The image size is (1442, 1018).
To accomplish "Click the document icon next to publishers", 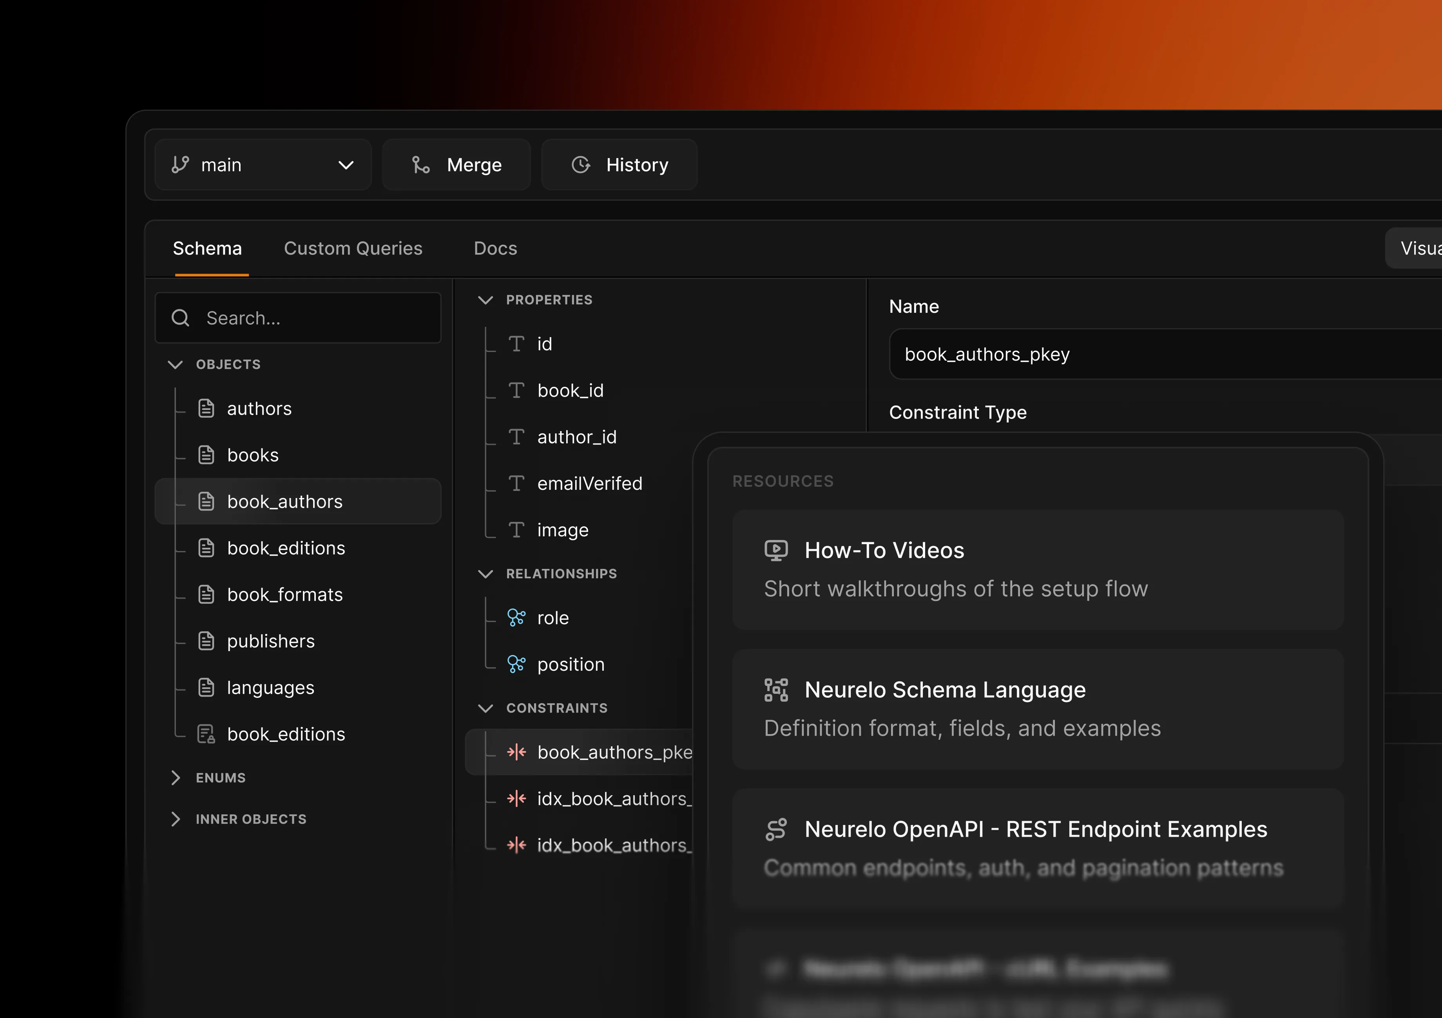I will coord(206,641).
